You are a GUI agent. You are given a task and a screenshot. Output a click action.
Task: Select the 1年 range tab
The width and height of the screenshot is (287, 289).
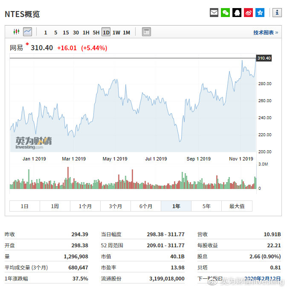coord(176,206)
